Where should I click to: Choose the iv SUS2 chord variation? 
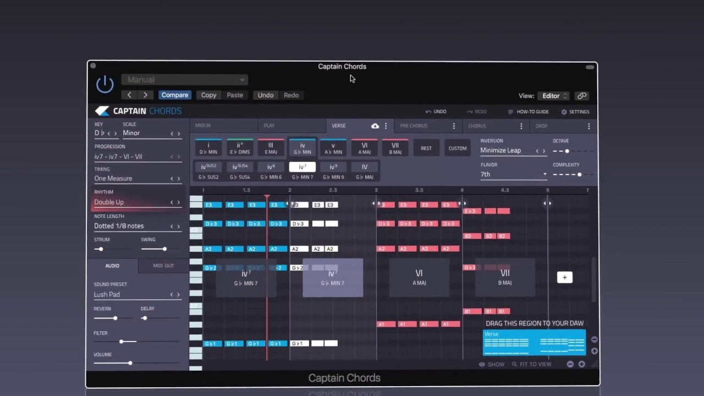point(209,171)
